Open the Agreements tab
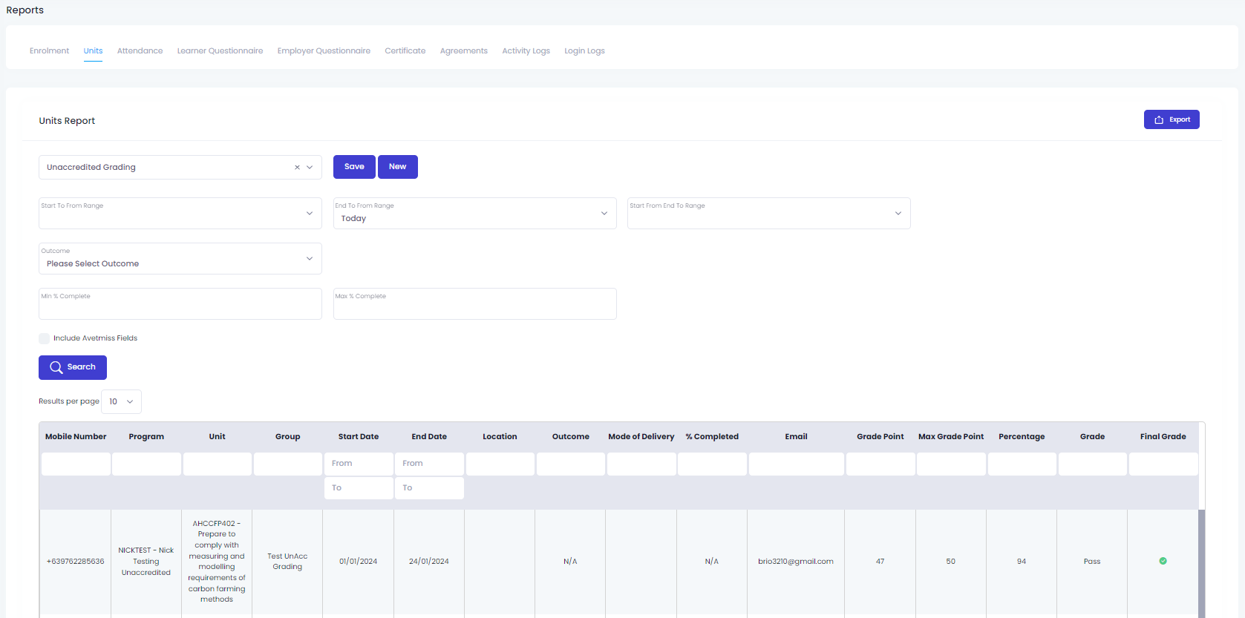Viewport: 1245px width, 618px height. [x=463, y=51]
